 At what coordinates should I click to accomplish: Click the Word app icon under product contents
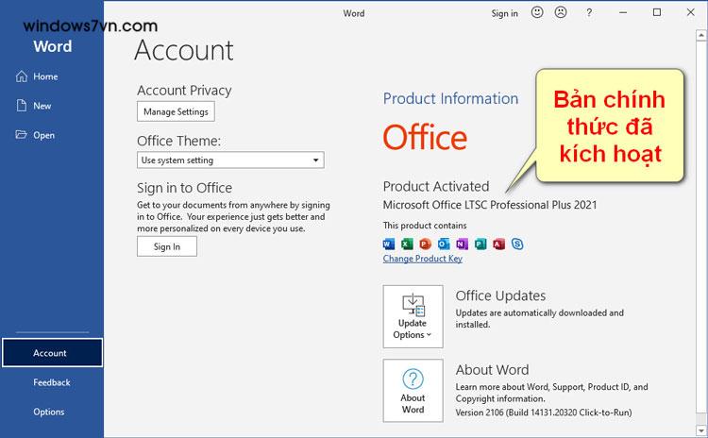click(x=389, y=244)
